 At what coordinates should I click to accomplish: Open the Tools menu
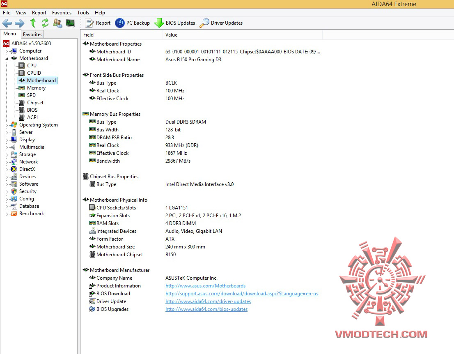(x=83, y=13)
